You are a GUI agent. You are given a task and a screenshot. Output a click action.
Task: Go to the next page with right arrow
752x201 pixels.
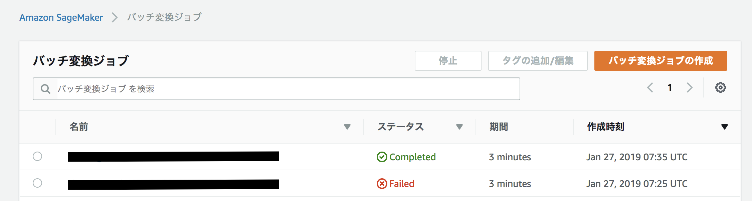tap(689, 87)
